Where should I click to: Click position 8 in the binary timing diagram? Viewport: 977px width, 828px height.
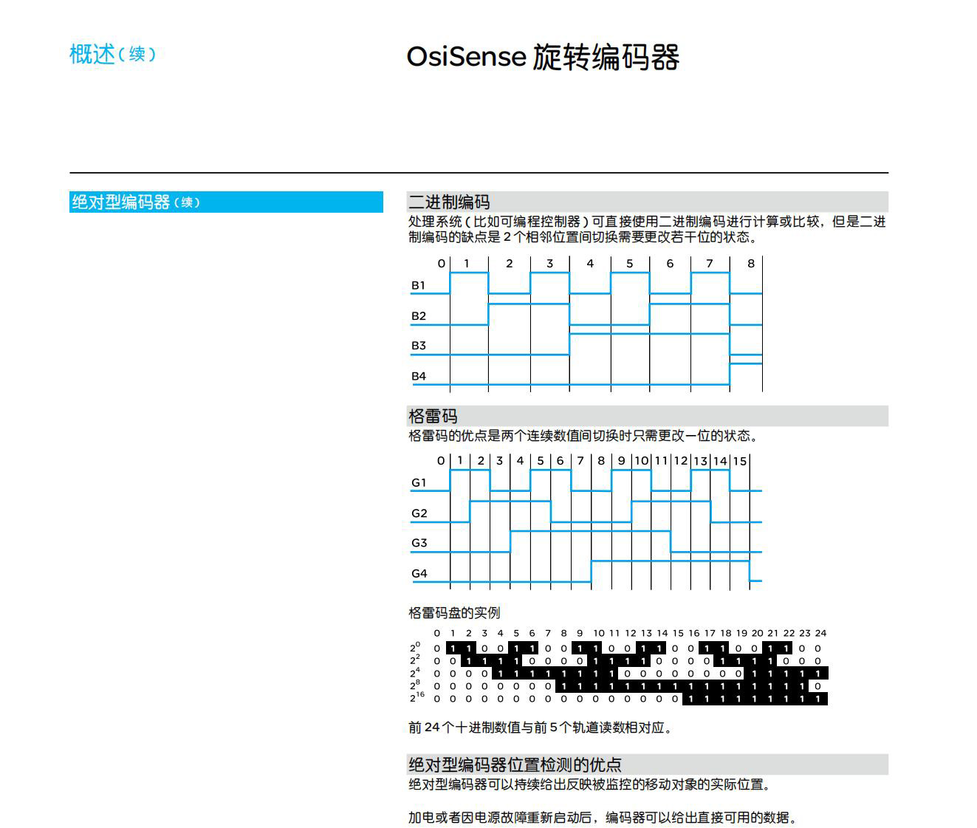click(x=750, y=264)
